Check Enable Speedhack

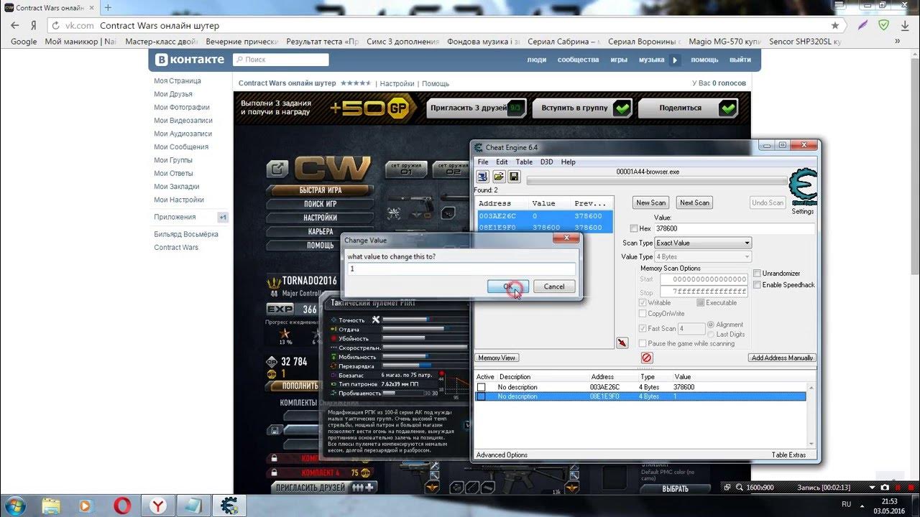[x=757, y=285]
